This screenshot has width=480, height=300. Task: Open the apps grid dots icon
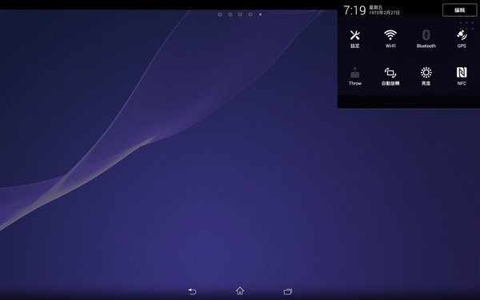466,22
